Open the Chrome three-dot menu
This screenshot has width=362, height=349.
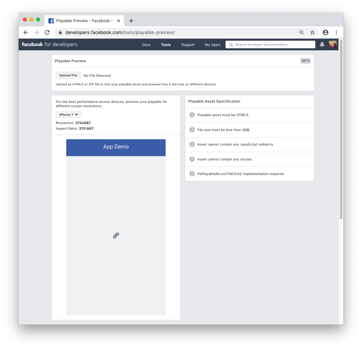(336, 32)
